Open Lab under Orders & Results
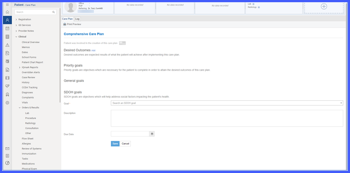The height and width of the screenshot is (173, 350). pos(27,113)
